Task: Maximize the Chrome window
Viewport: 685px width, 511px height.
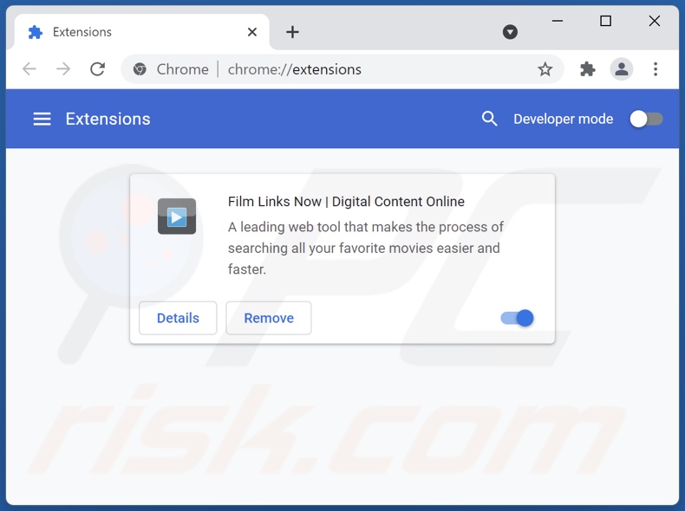Action: (605, 21)
